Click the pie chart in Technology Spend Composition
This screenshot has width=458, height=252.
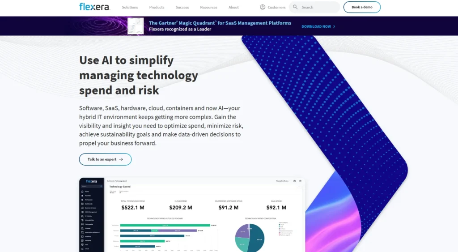(250, 237)
